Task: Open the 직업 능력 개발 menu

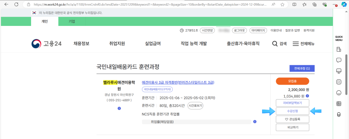Action: tap(194, 44)
